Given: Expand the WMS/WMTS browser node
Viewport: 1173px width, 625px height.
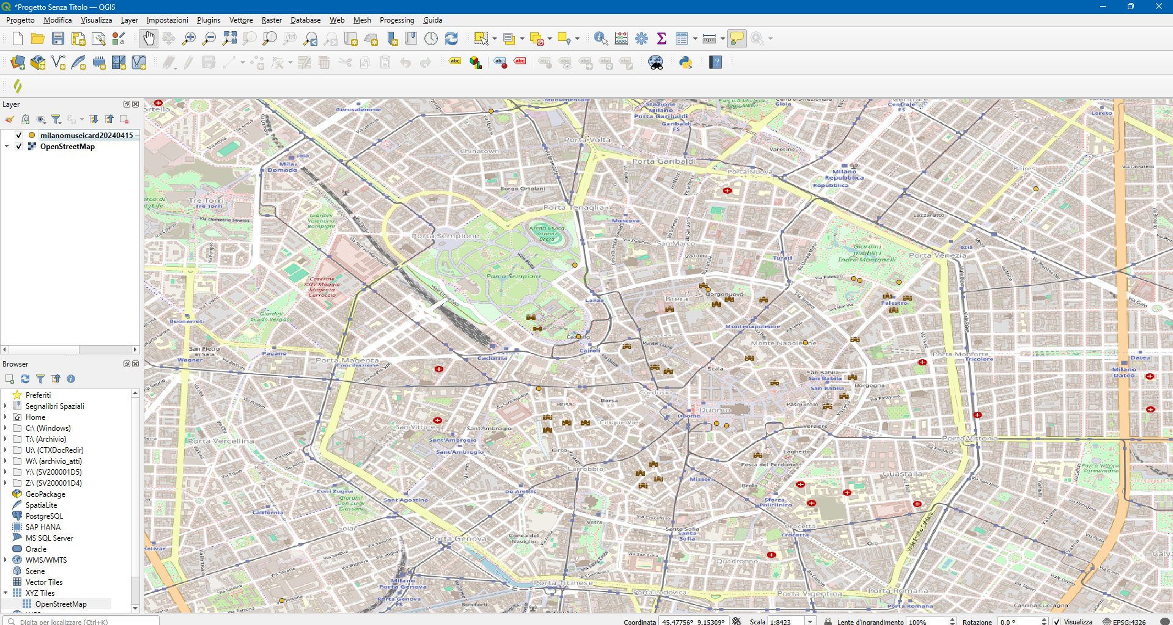Looking at the screenshot, I should click(6, 560).
